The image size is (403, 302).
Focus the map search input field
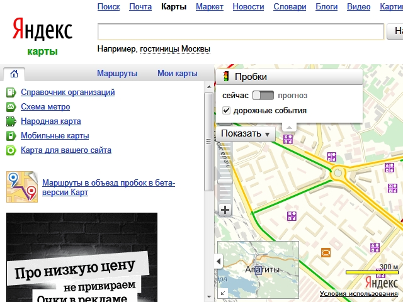241,31
